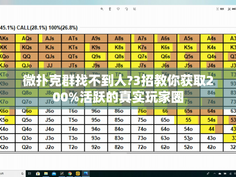Screen dimensions: 236x177
Task: Select the A4s cell
Action: (212, 39)
